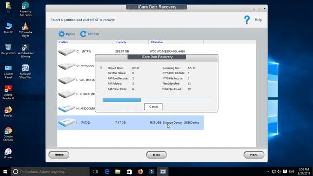Click the Next button
Image resolution: width=313 pixels, height=176 pixels.
[254, 155]
